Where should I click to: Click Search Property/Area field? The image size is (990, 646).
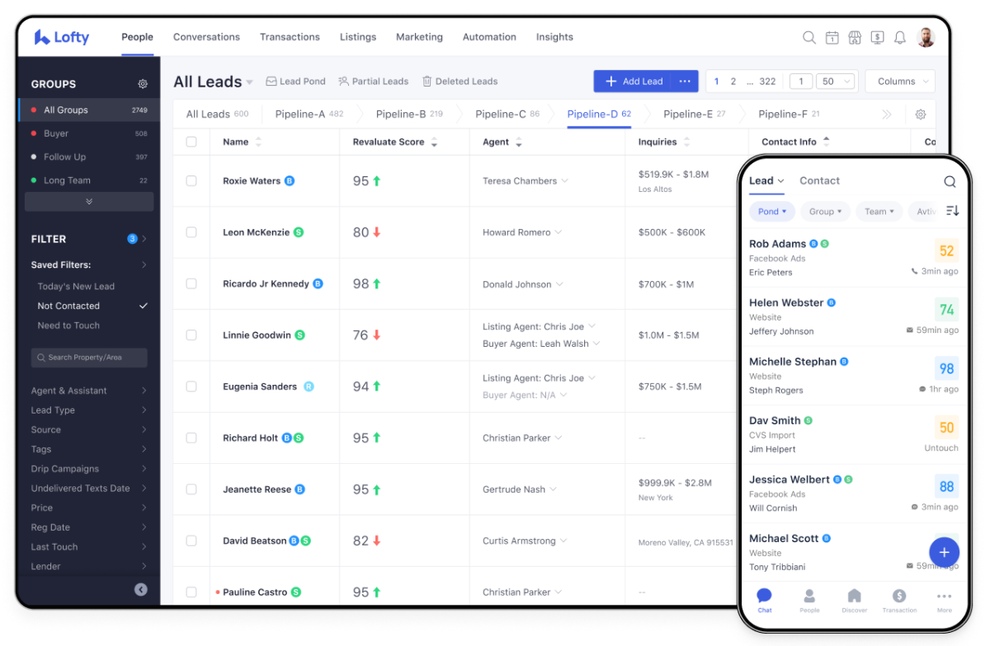coord(89,358)
